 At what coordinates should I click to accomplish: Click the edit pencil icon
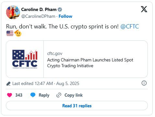(x=8, y=84)
